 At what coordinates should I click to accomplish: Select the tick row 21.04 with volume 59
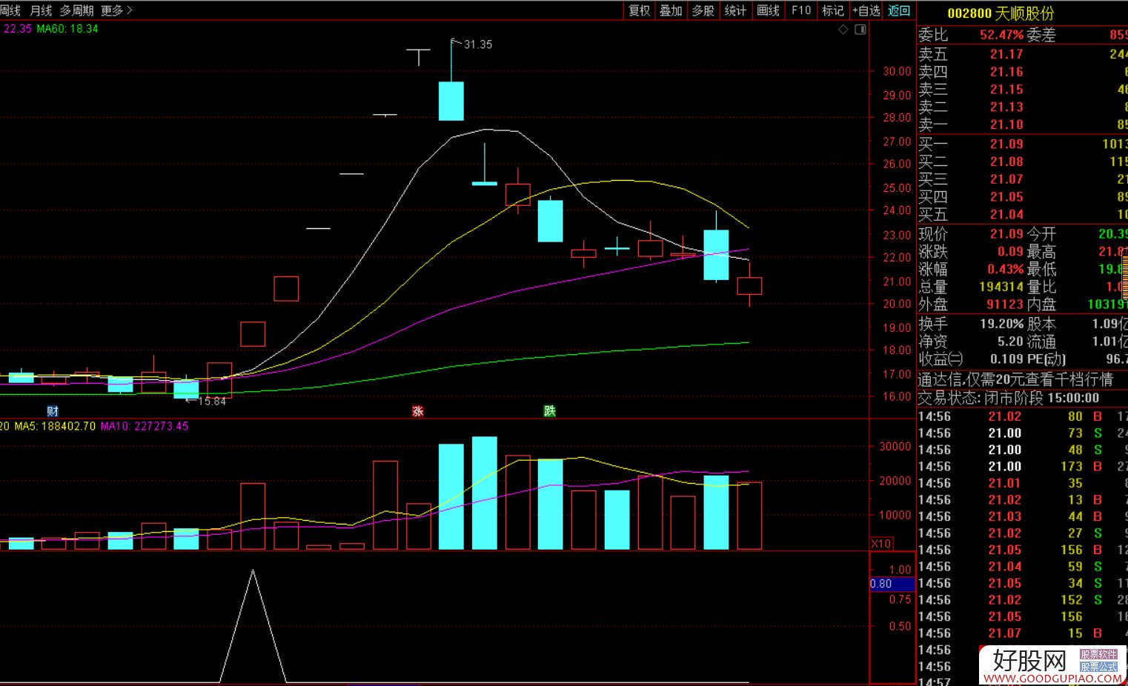1022,567
